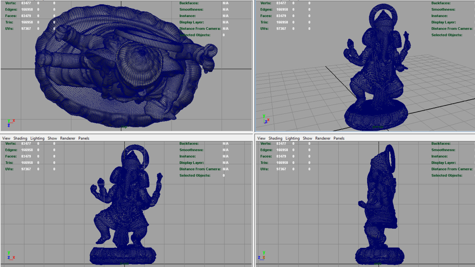
Task: Open View menu in side view panel
Action: [261, 138]
